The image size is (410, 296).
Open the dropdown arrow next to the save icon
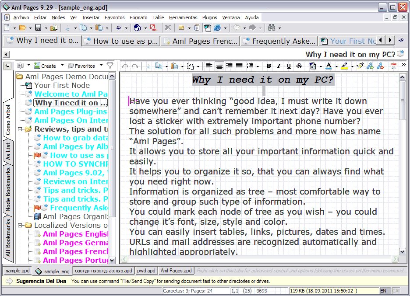46,28
